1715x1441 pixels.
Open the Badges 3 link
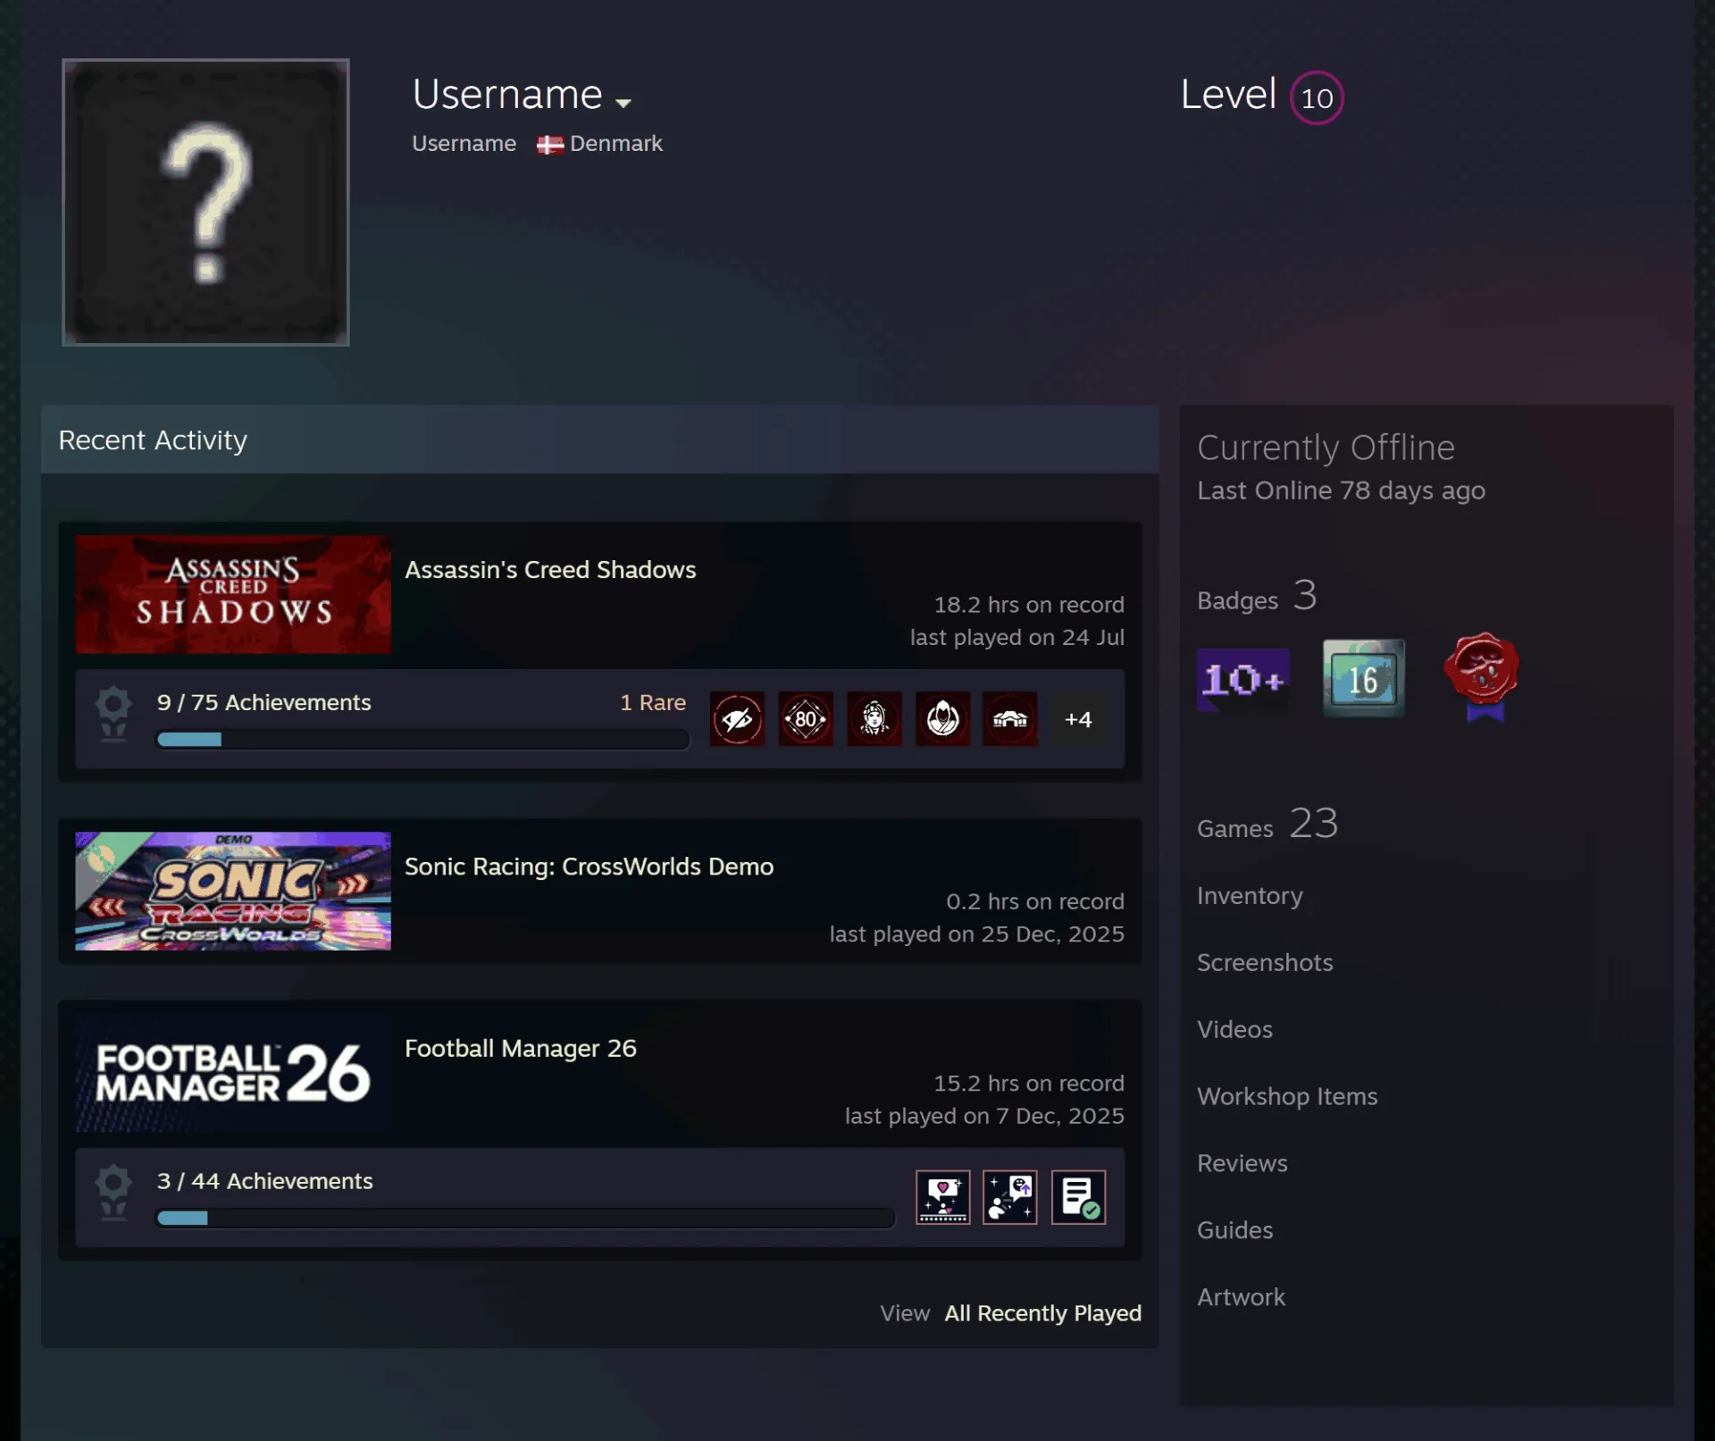pos(1257,597)
